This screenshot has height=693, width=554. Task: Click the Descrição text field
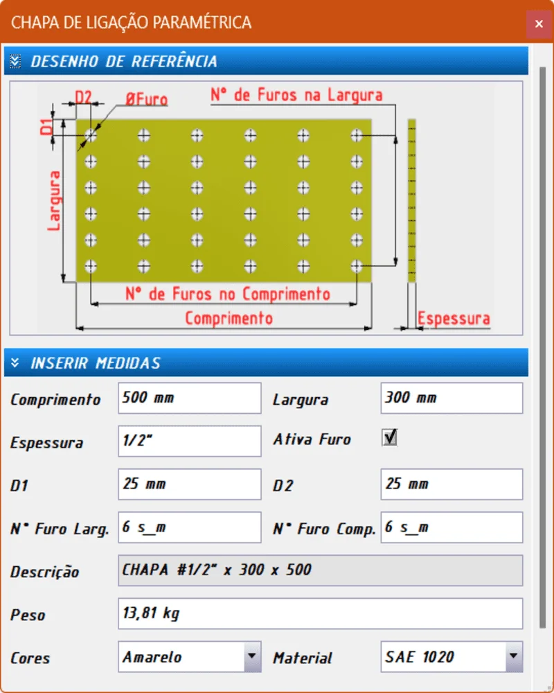(x=320, y=570)
